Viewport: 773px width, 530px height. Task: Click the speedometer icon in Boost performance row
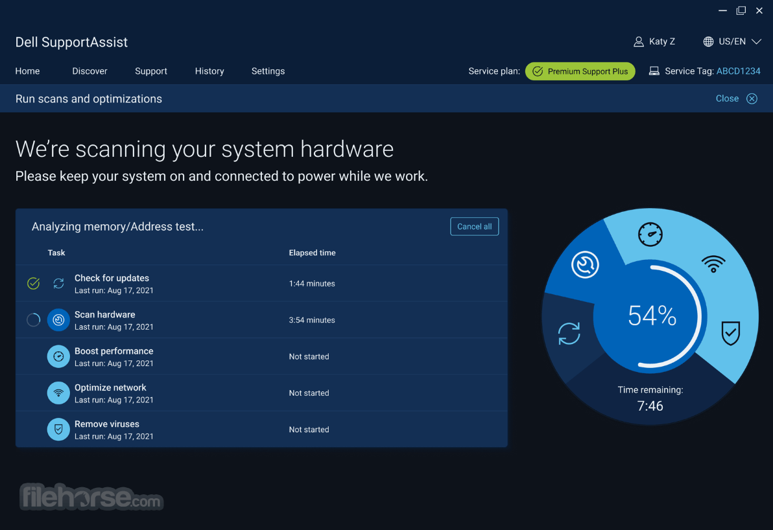(x=58, y=356)
